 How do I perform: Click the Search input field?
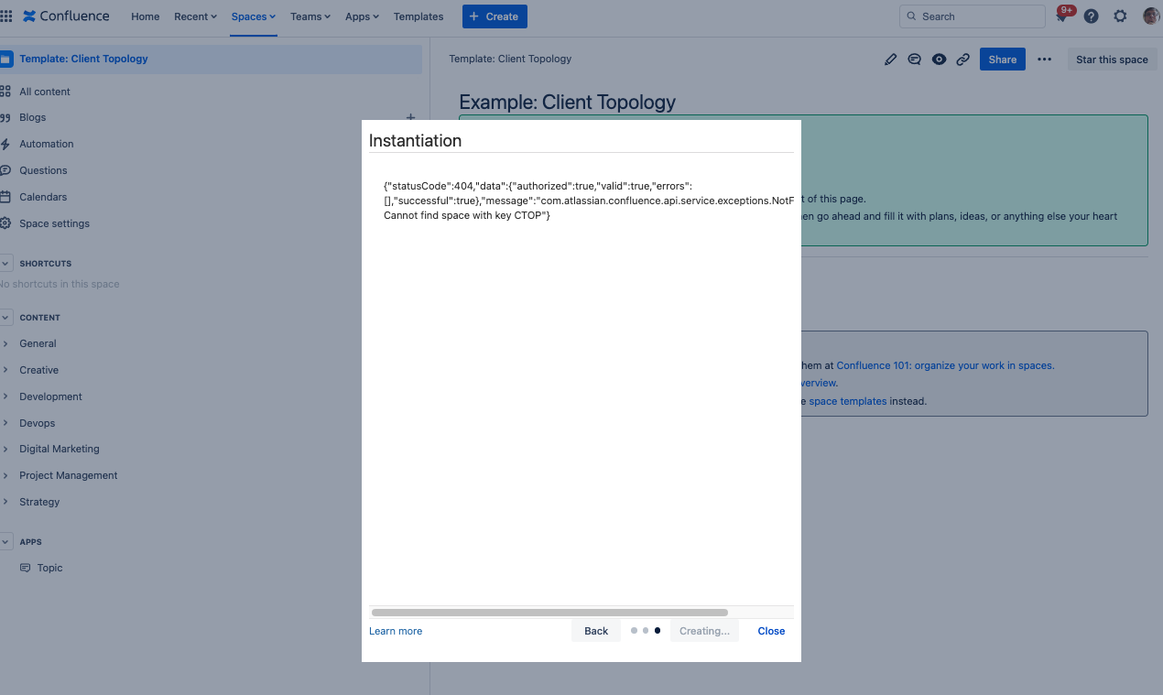coord(973,16)
